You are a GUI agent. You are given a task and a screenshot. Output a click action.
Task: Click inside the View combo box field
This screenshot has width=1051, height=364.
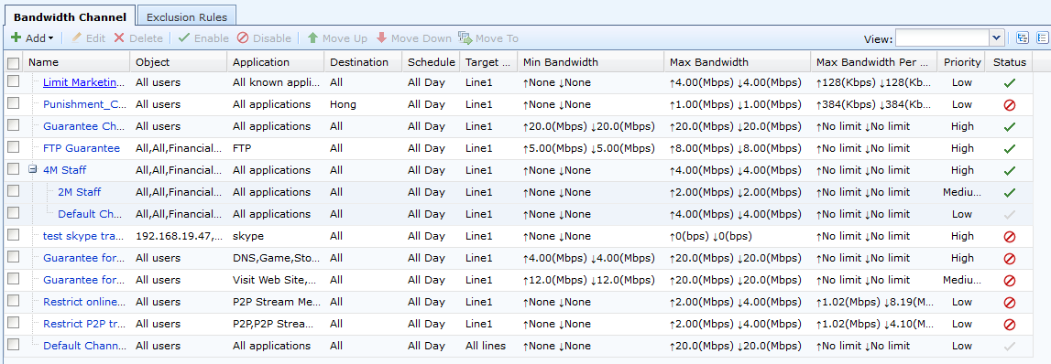[942, 38]
